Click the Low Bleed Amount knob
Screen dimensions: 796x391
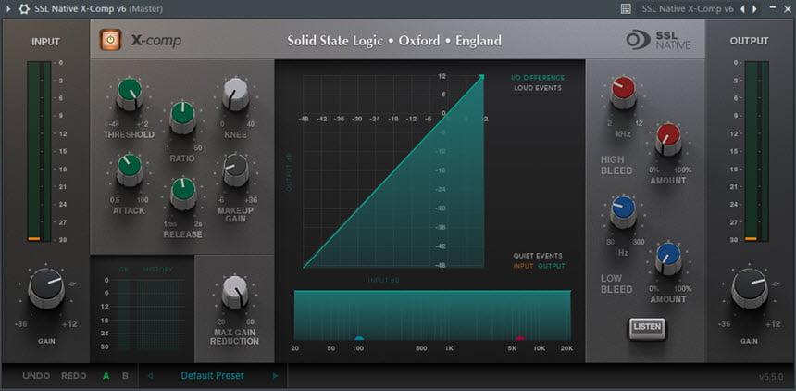click(668, 259)
